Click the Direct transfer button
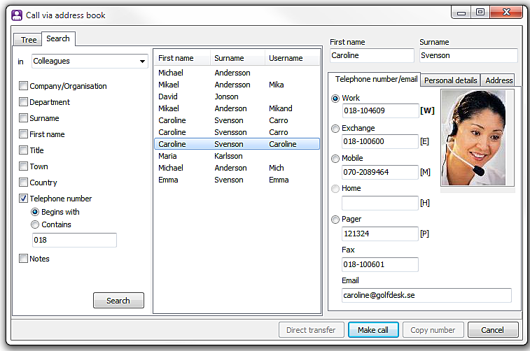 click(x=312, y=330)
